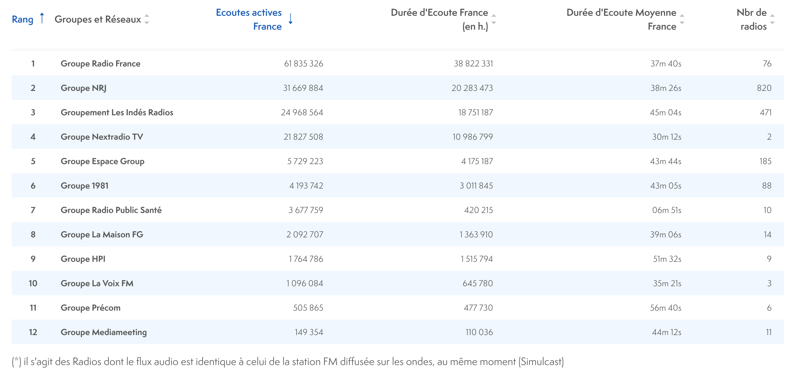Sort by Nbr de radios header

[752, 19]
